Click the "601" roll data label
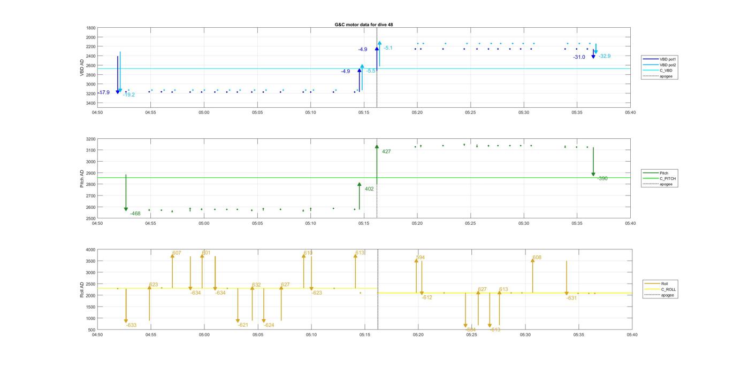The width and height of the screenshot is (749, 370). [x=206, y=253]
